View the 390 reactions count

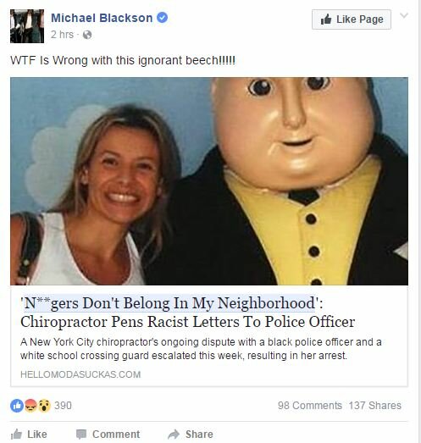click(x=63, y=406)
